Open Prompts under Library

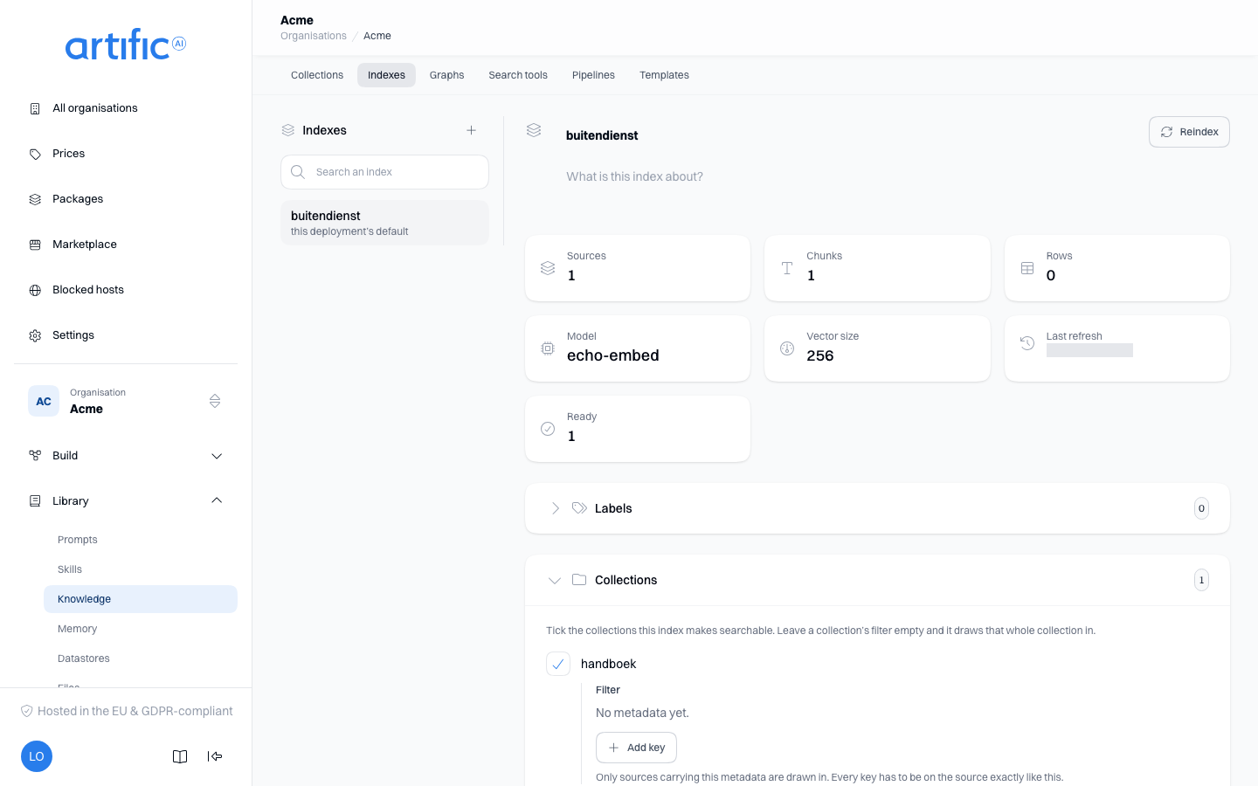click(x=141, y=540)
